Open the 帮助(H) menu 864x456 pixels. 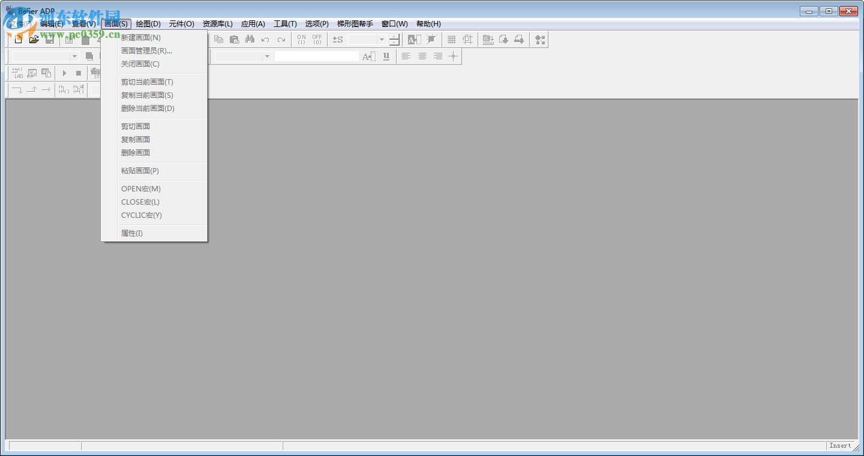coord(428,24)
